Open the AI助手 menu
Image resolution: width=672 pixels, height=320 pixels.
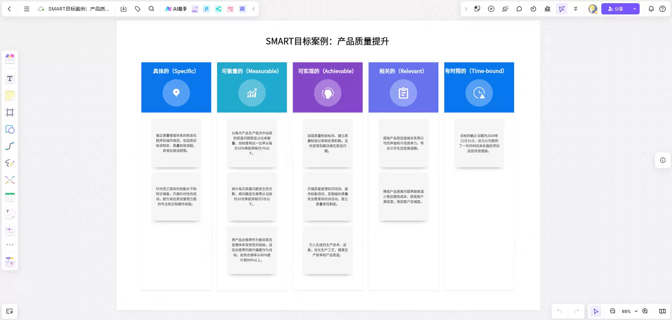coord(176,9)
